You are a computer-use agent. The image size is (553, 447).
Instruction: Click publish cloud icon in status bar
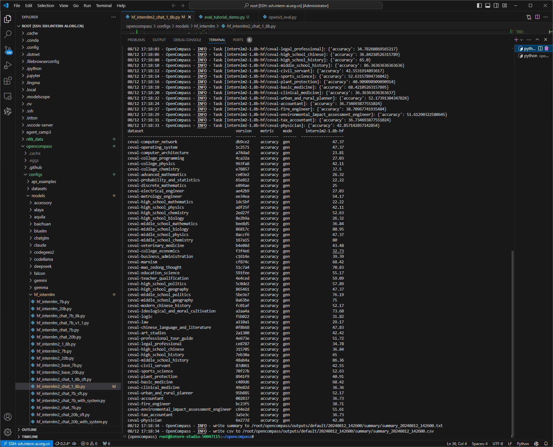pos(74,444)
